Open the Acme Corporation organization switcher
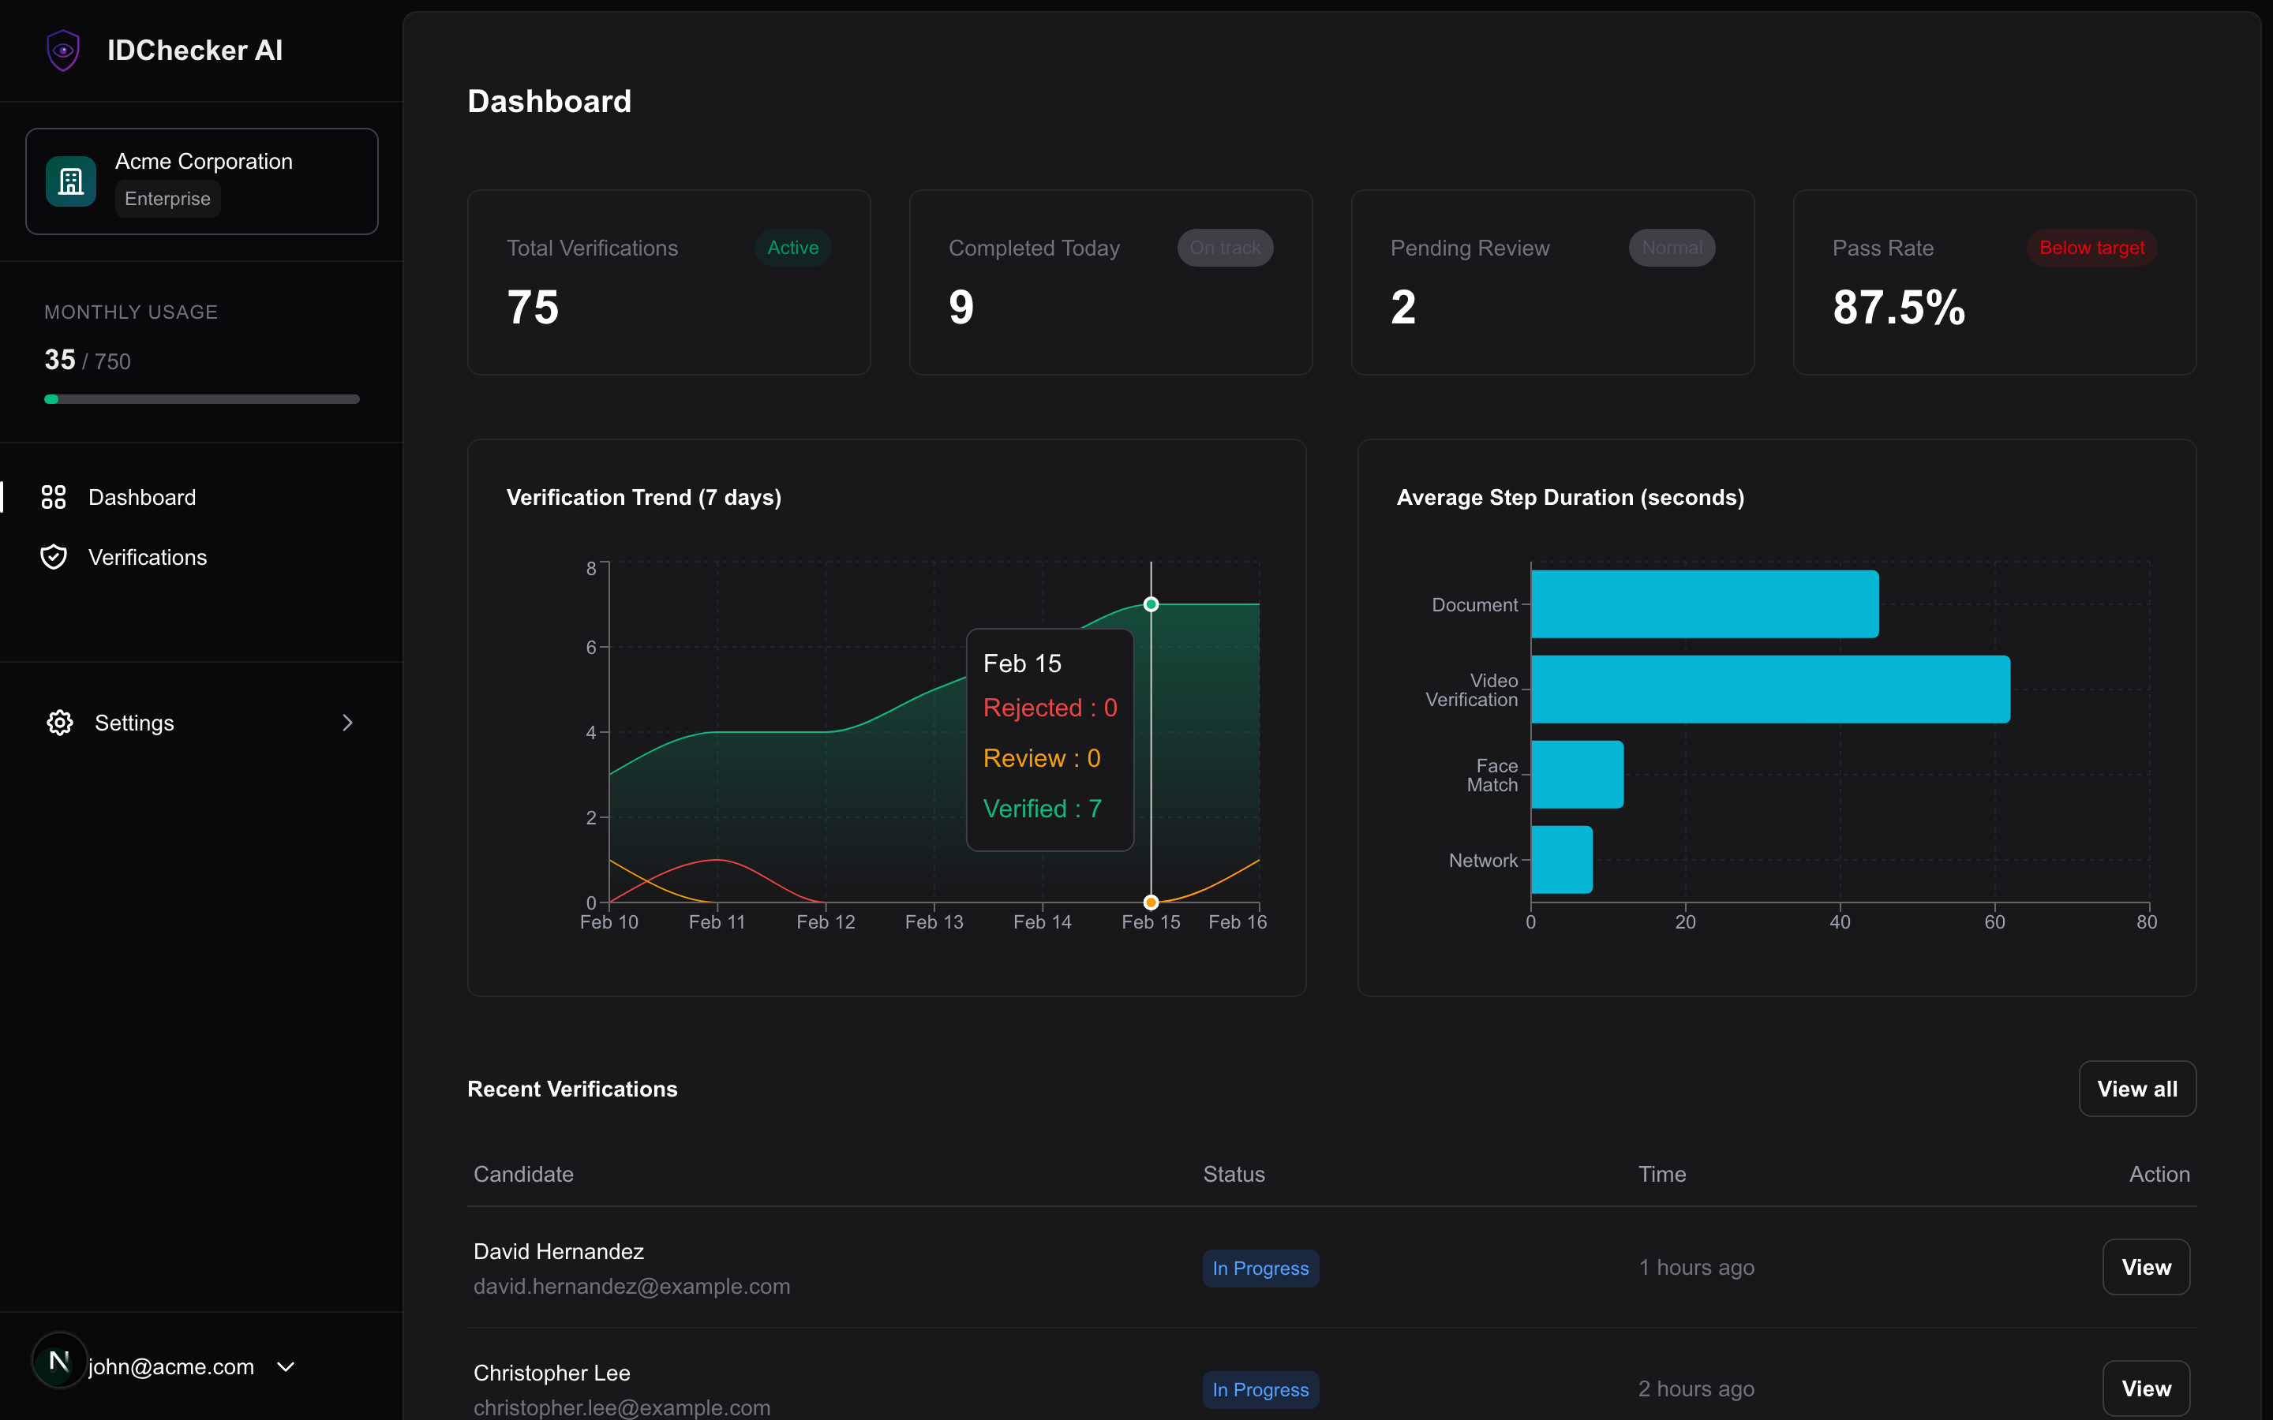 click(x=202, y=181)
